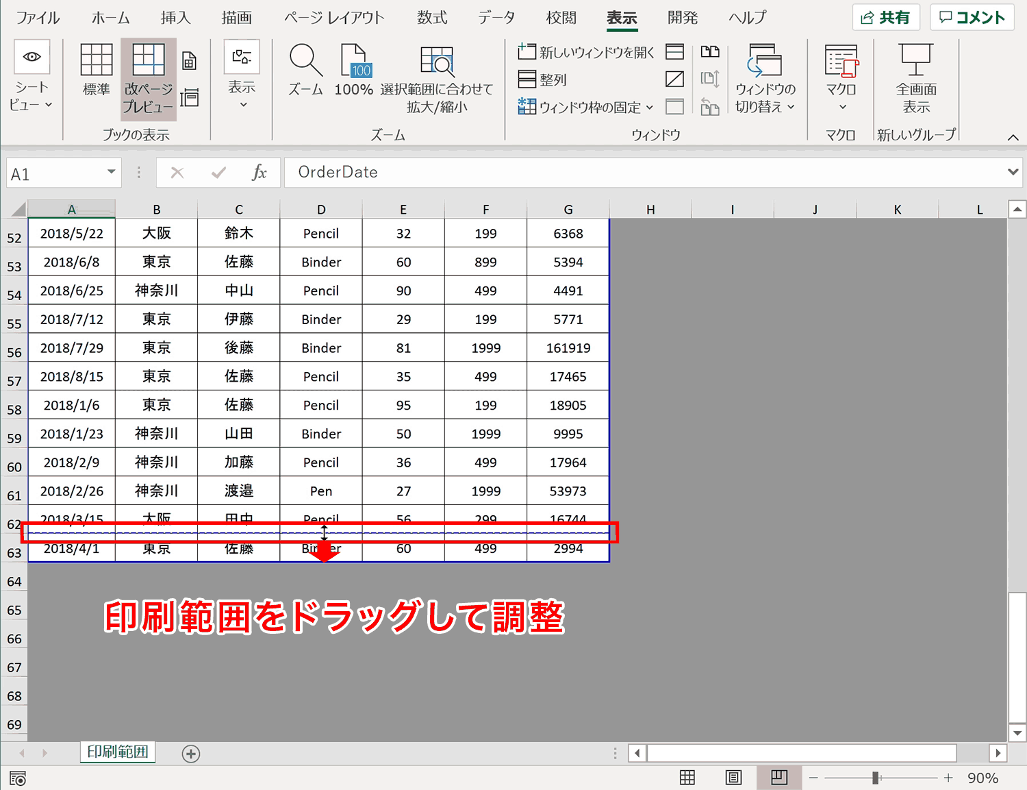Image resolution: width=1027 pixels, height=790 pixels.
Task: Open the 開発 tab
Action: [683, 18]
